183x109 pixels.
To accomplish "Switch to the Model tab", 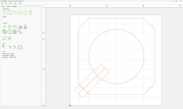I will (8, 6).
